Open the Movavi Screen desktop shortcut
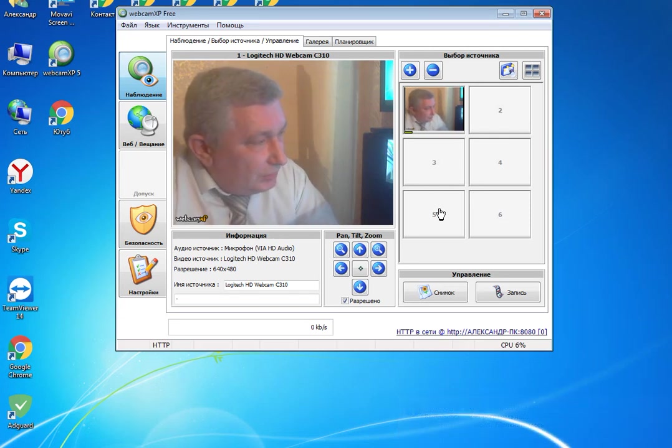672x448 pixels. [61, 13]
